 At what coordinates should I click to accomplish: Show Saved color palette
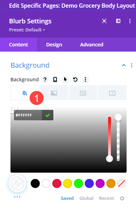(x=67, y=198)
